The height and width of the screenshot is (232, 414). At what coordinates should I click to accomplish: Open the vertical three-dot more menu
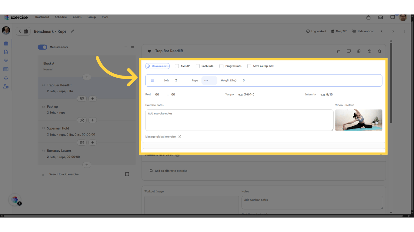coord(404,31)
